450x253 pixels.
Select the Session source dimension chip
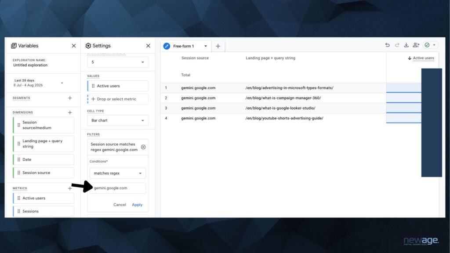click(44, 173)
